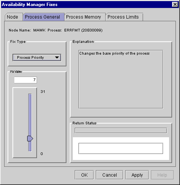The width and height of the screenshot is (180, 185).
Task: Click the slider track near 0
Action: click(x=30, y=149)
